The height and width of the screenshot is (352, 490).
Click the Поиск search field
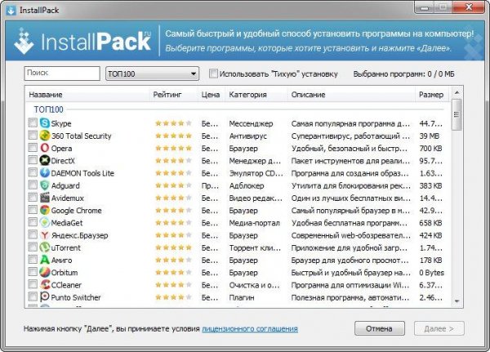[62, 74]
